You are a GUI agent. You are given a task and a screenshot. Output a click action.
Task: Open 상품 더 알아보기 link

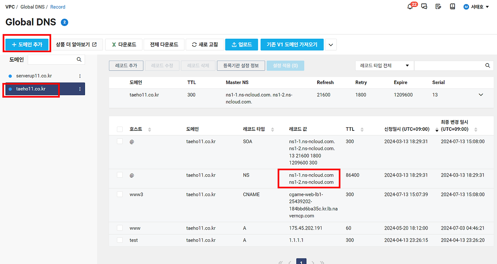tap(77, 45)
